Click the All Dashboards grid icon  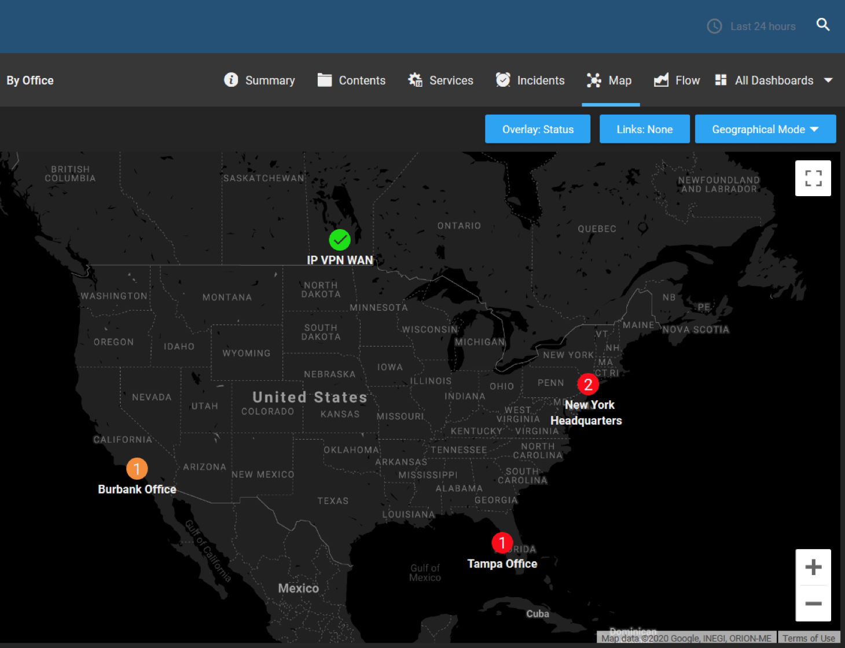click(721, 80)
